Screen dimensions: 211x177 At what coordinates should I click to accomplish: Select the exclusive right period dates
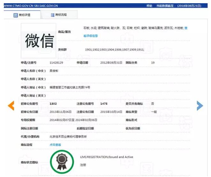pos(73,120)
